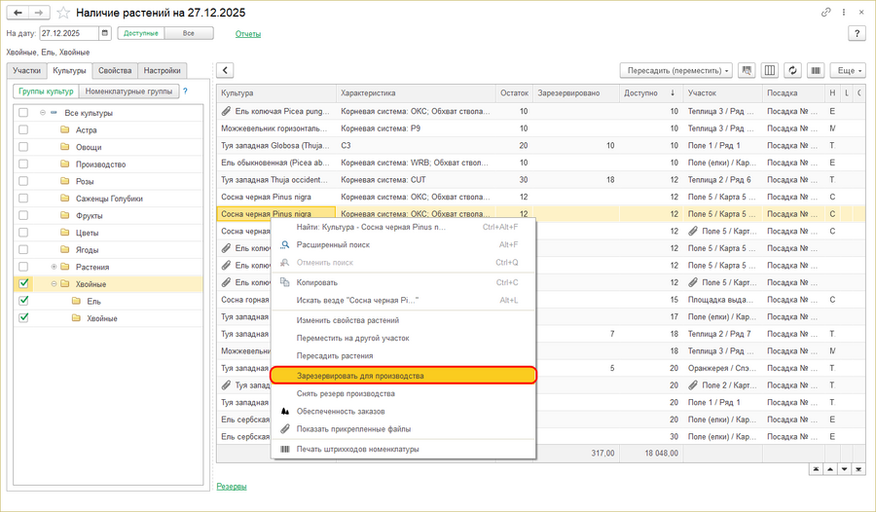876x512 pixels.
Task: Click the barcode search icon in toolbar
Action: click(x=748, y=70)
